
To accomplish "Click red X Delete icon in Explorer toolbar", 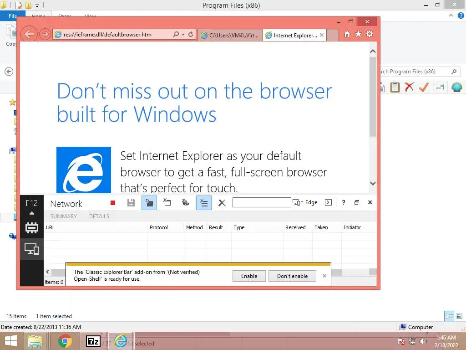I will tap(409, 87).
